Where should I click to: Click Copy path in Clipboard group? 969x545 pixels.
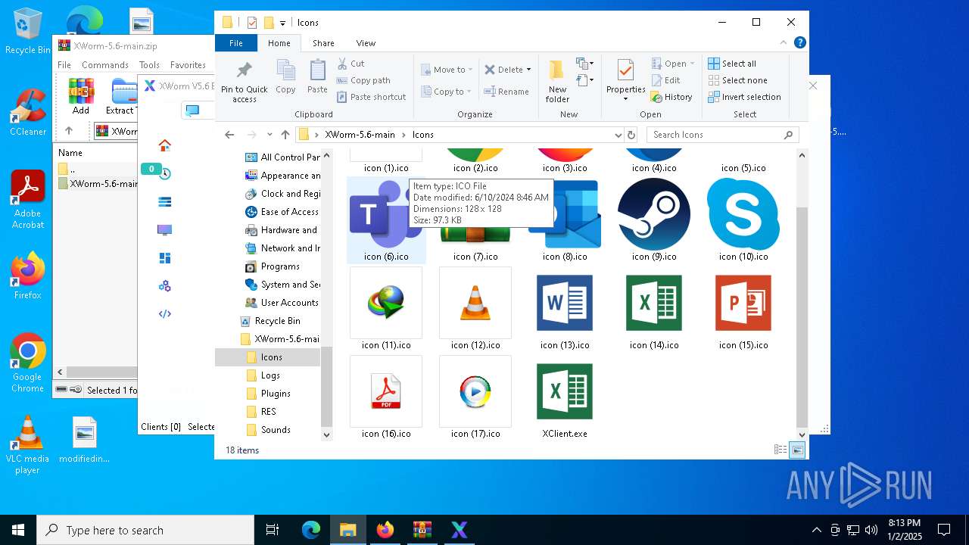click(x=363, y=80)
